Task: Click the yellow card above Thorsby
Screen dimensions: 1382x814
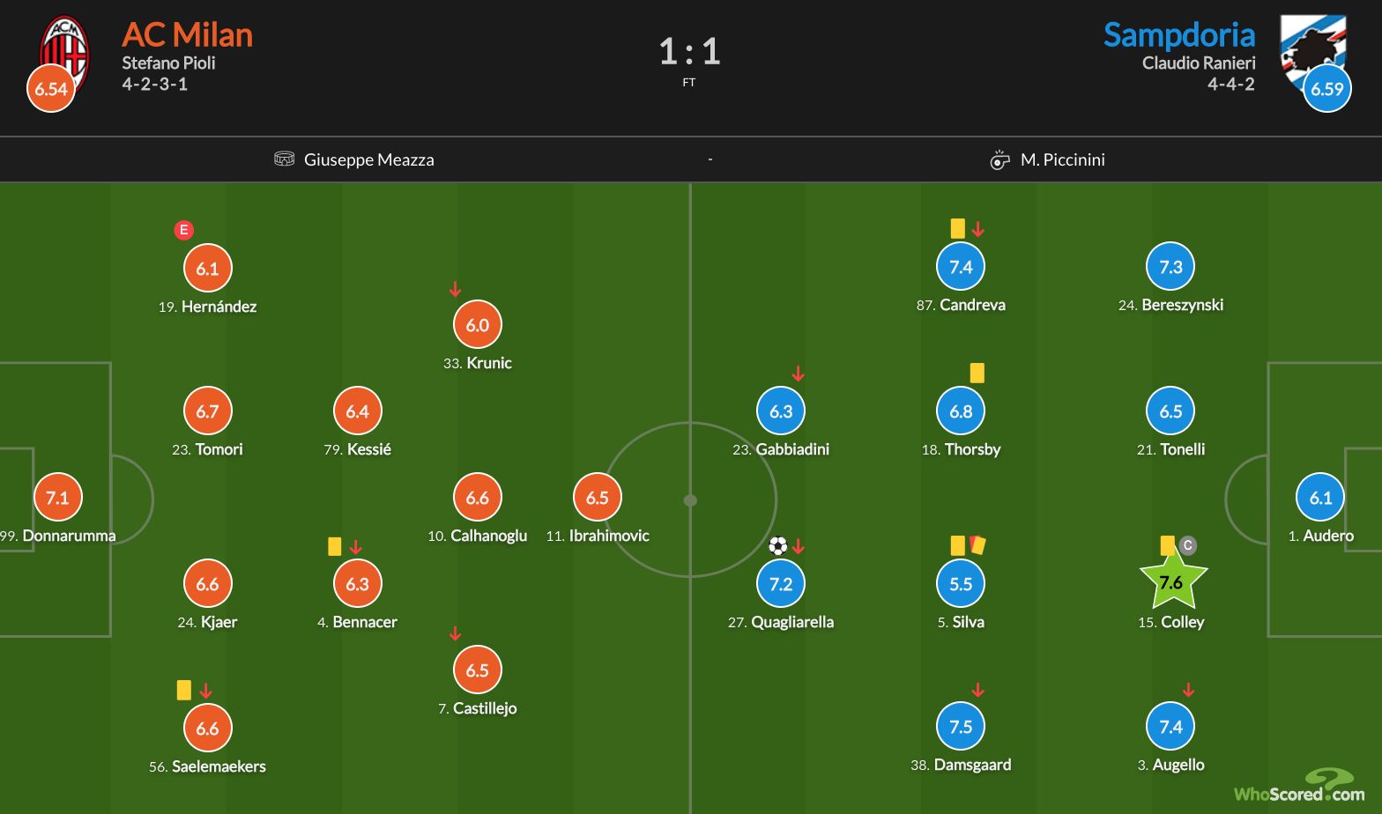Action: 977,373
